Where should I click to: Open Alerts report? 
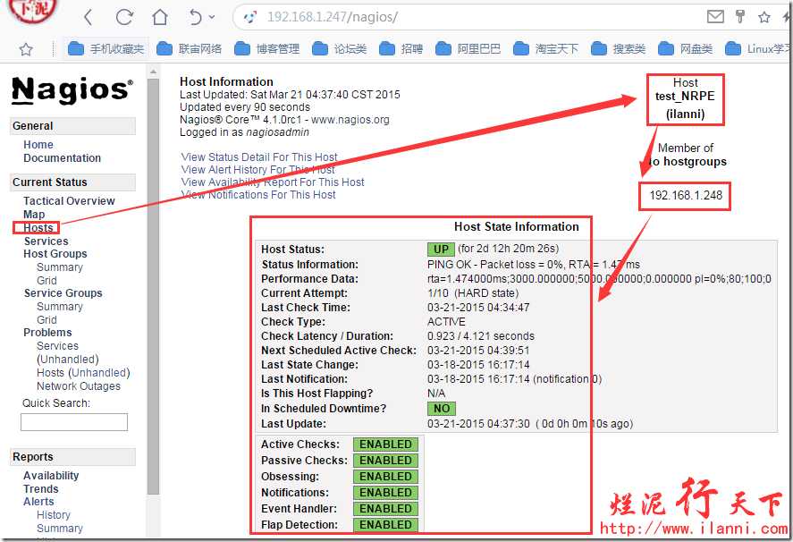[38, 502]
